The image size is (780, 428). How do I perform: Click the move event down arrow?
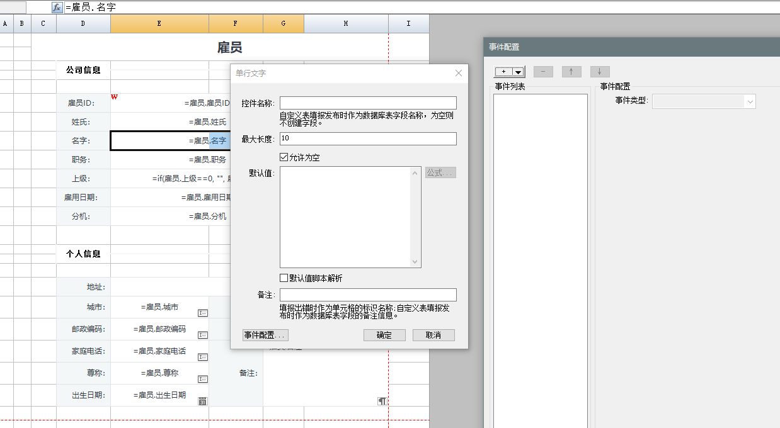600,72
